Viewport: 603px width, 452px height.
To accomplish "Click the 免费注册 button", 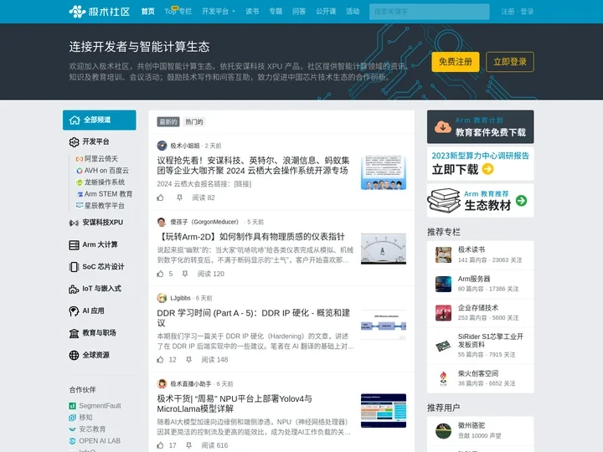I will pyautogui.click(x=456, y=62).
